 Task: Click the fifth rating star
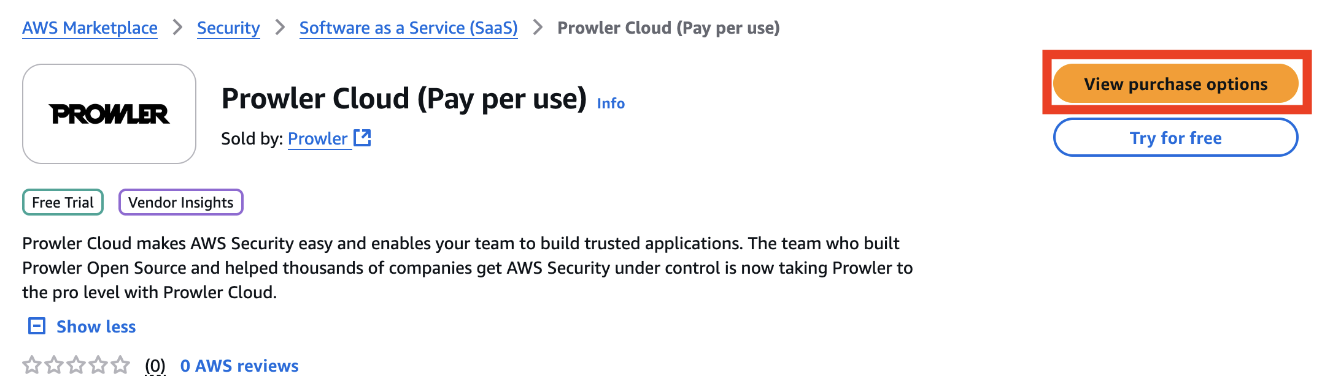tap(120, 365)
